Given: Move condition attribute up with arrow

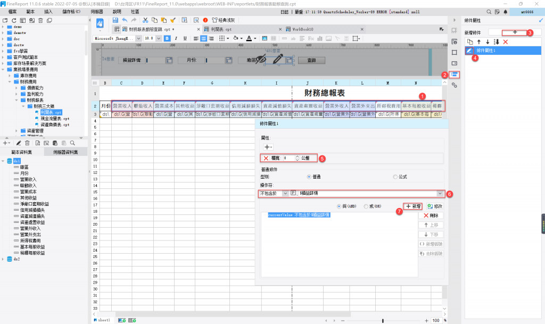Looking at the screenshot, I should [479, 42].
